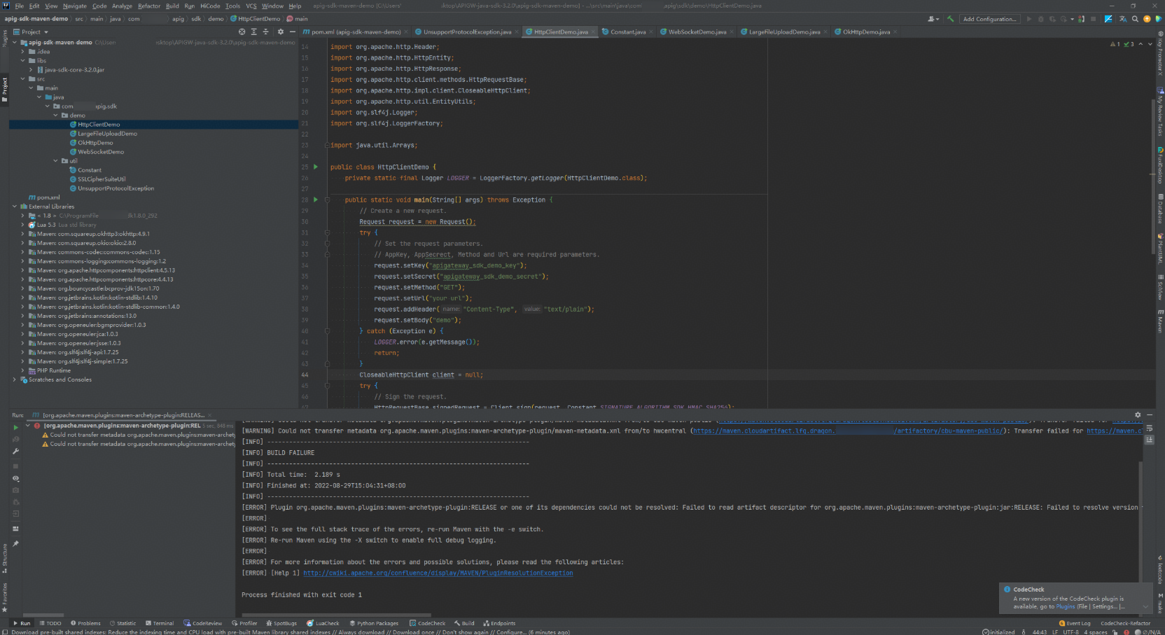The width and height of the screenshot is (1165, 635).
Task: Click the Translate icon in top toolbar
Action: 1123,19
